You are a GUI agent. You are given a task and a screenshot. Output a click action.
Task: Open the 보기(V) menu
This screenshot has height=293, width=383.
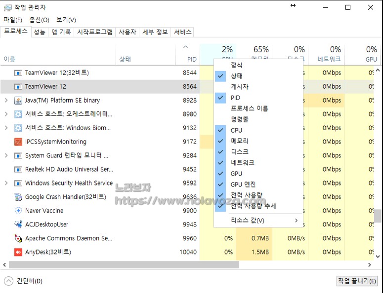tap(66, 20)
